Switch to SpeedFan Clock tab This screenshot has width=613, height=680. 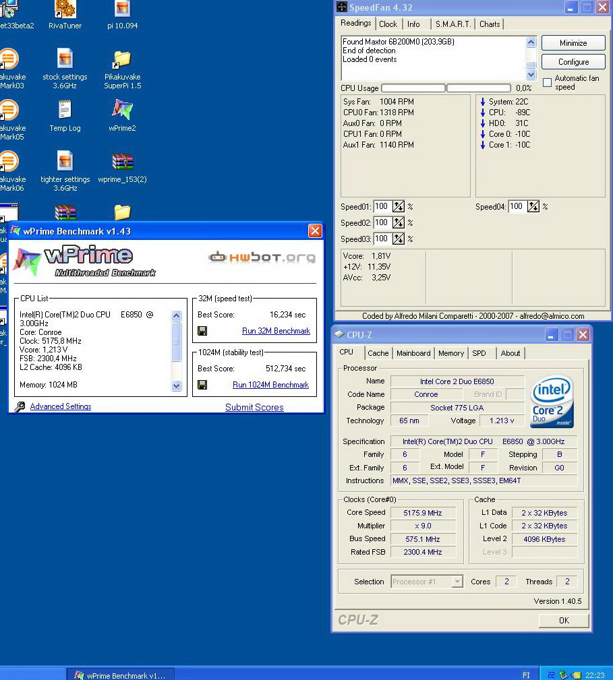(x=388, y=24)
